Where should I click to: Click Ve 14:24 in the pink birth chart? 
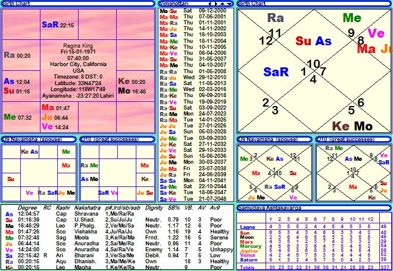[x=55, y=127]
